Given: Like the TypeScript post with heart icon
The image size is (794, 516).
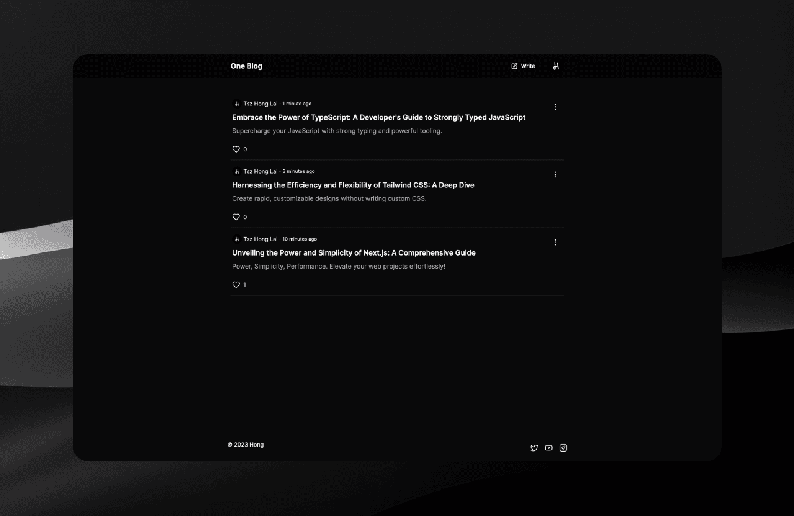Looking at the screenshot, I should tap(236, 149).
